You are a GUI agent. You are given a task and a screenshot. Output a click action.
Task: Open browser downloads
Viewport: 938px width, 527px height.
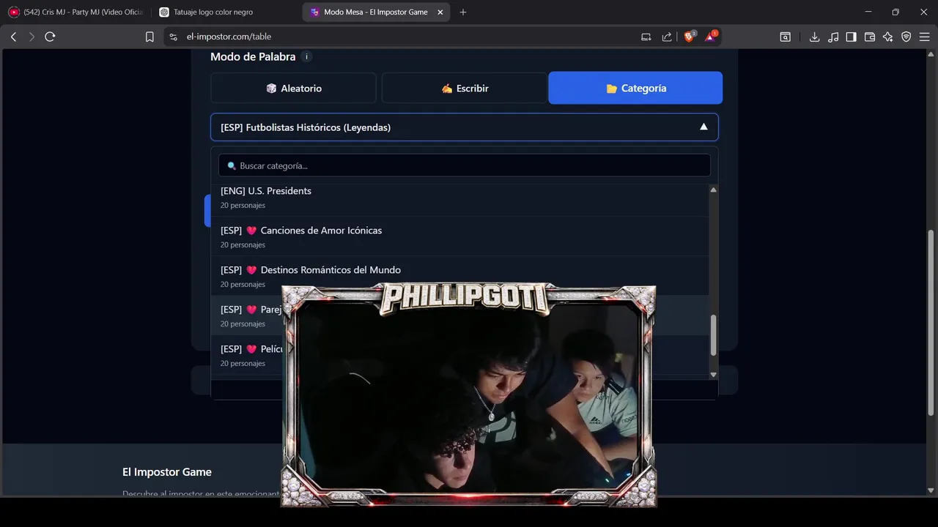[x=814, y=37]
